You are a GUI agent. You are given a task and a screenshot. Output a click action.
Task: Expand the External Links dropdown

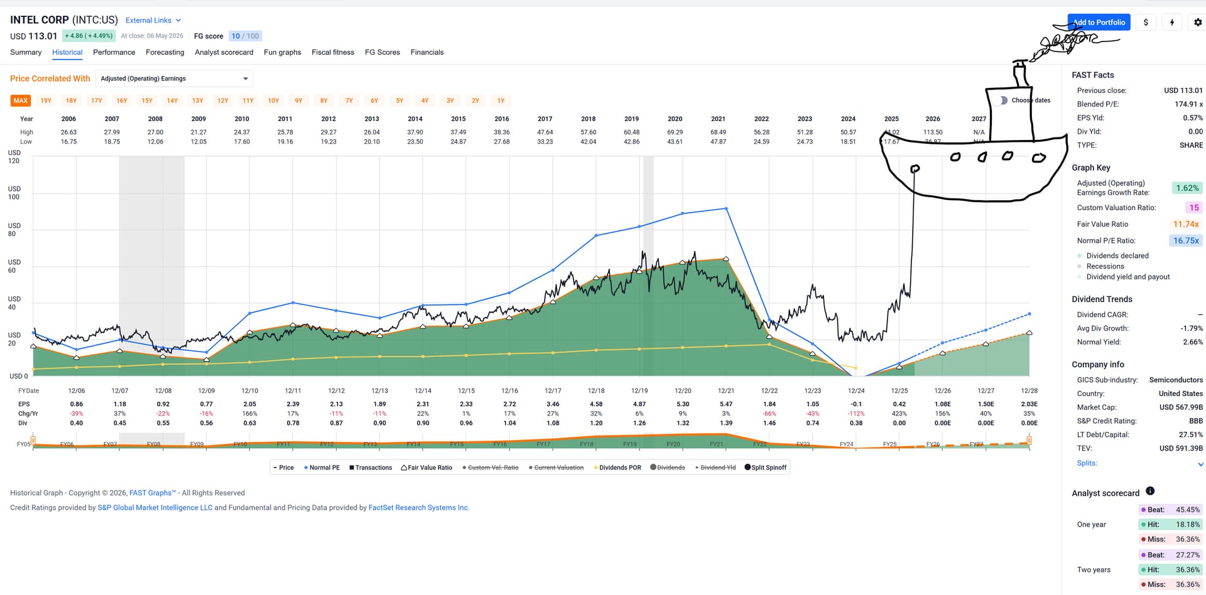point(153,21)
